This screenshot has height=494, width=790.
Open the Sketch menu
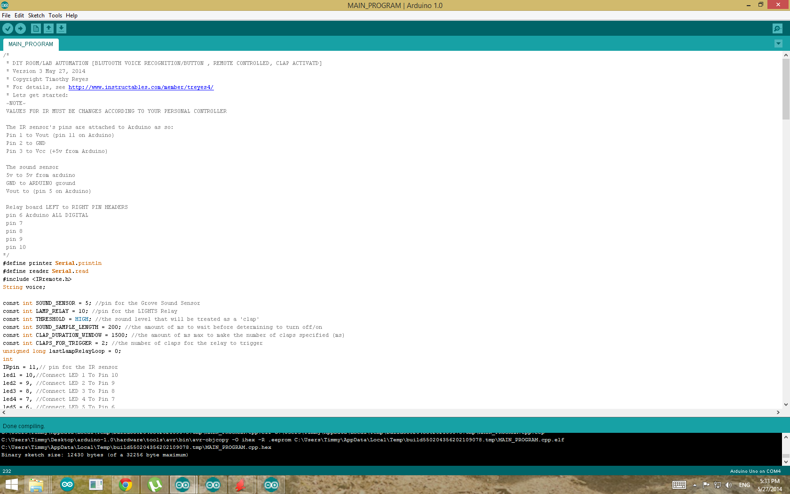(x=36, y=16)
